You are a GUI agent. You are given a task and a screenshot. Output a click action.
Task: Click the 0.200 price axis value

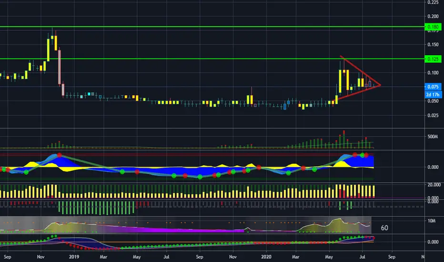[433, 16]
